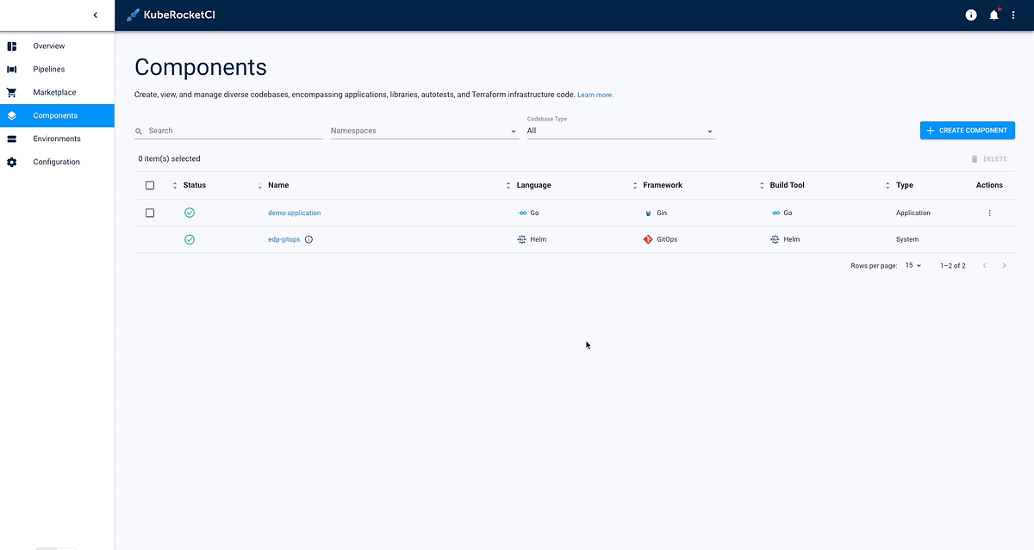
Task: Click the info icon in top bar
Action: click(970, 15)
